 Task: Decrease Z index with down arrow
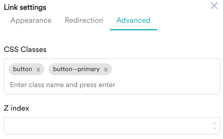click(x=215, y=128)
